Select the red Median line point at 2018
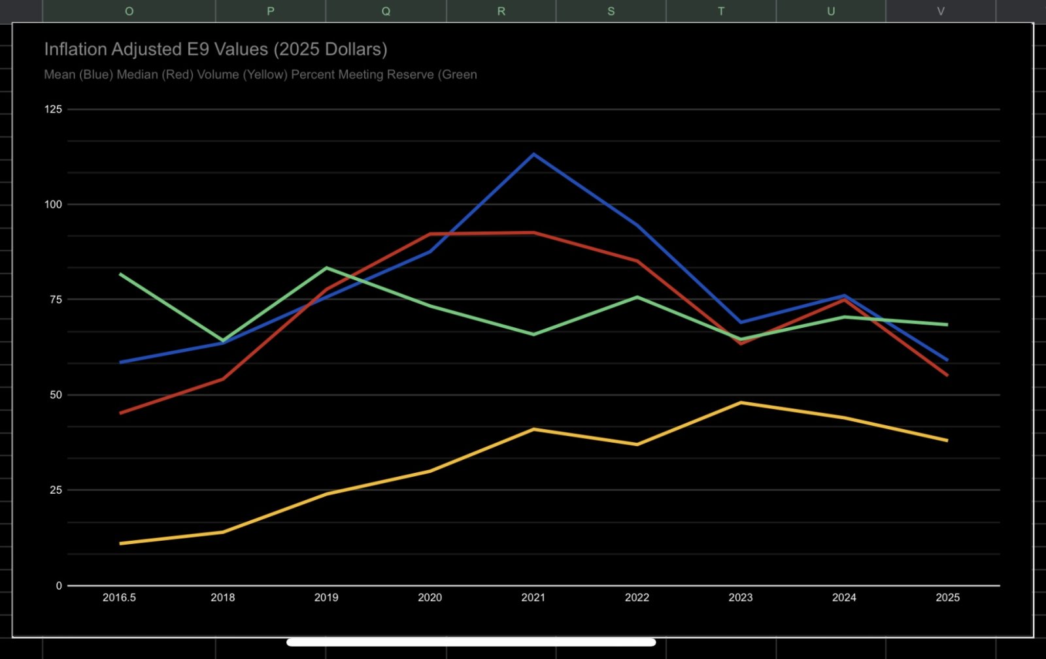Viewport: 1046px width, 659px height. (223, 379)
